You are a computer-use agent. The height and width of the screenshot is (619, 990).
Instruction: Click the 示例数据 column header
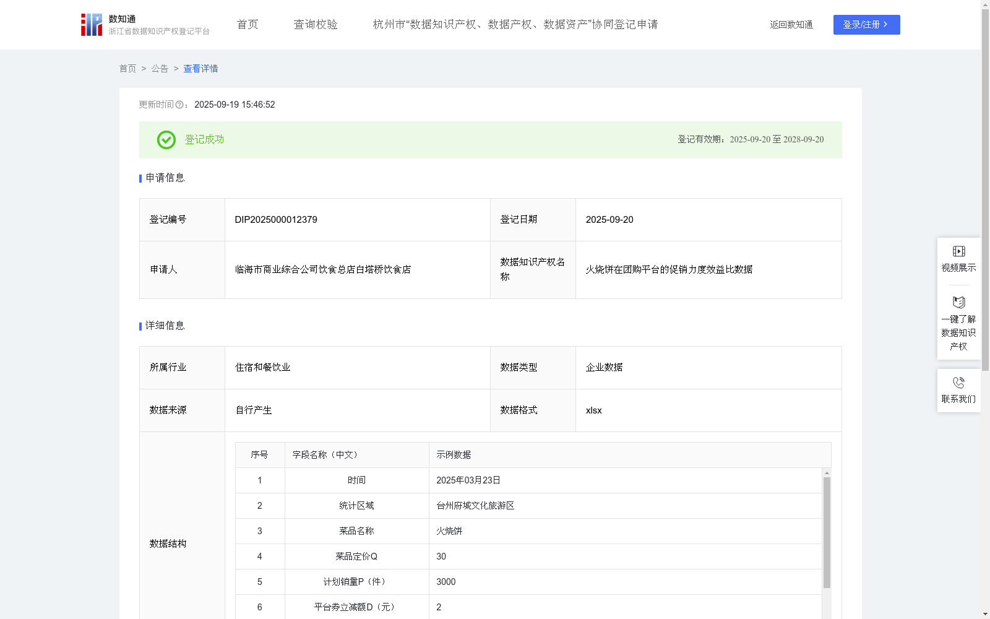tap(630, 455)
